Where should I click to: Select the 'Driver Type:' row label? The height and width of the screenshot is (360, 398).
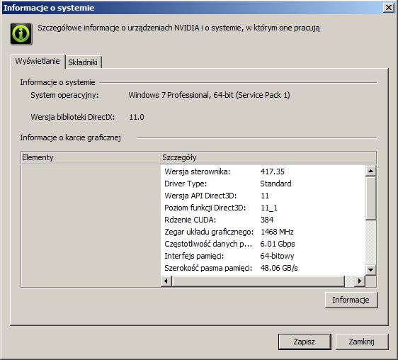click(x=186, y=184)
